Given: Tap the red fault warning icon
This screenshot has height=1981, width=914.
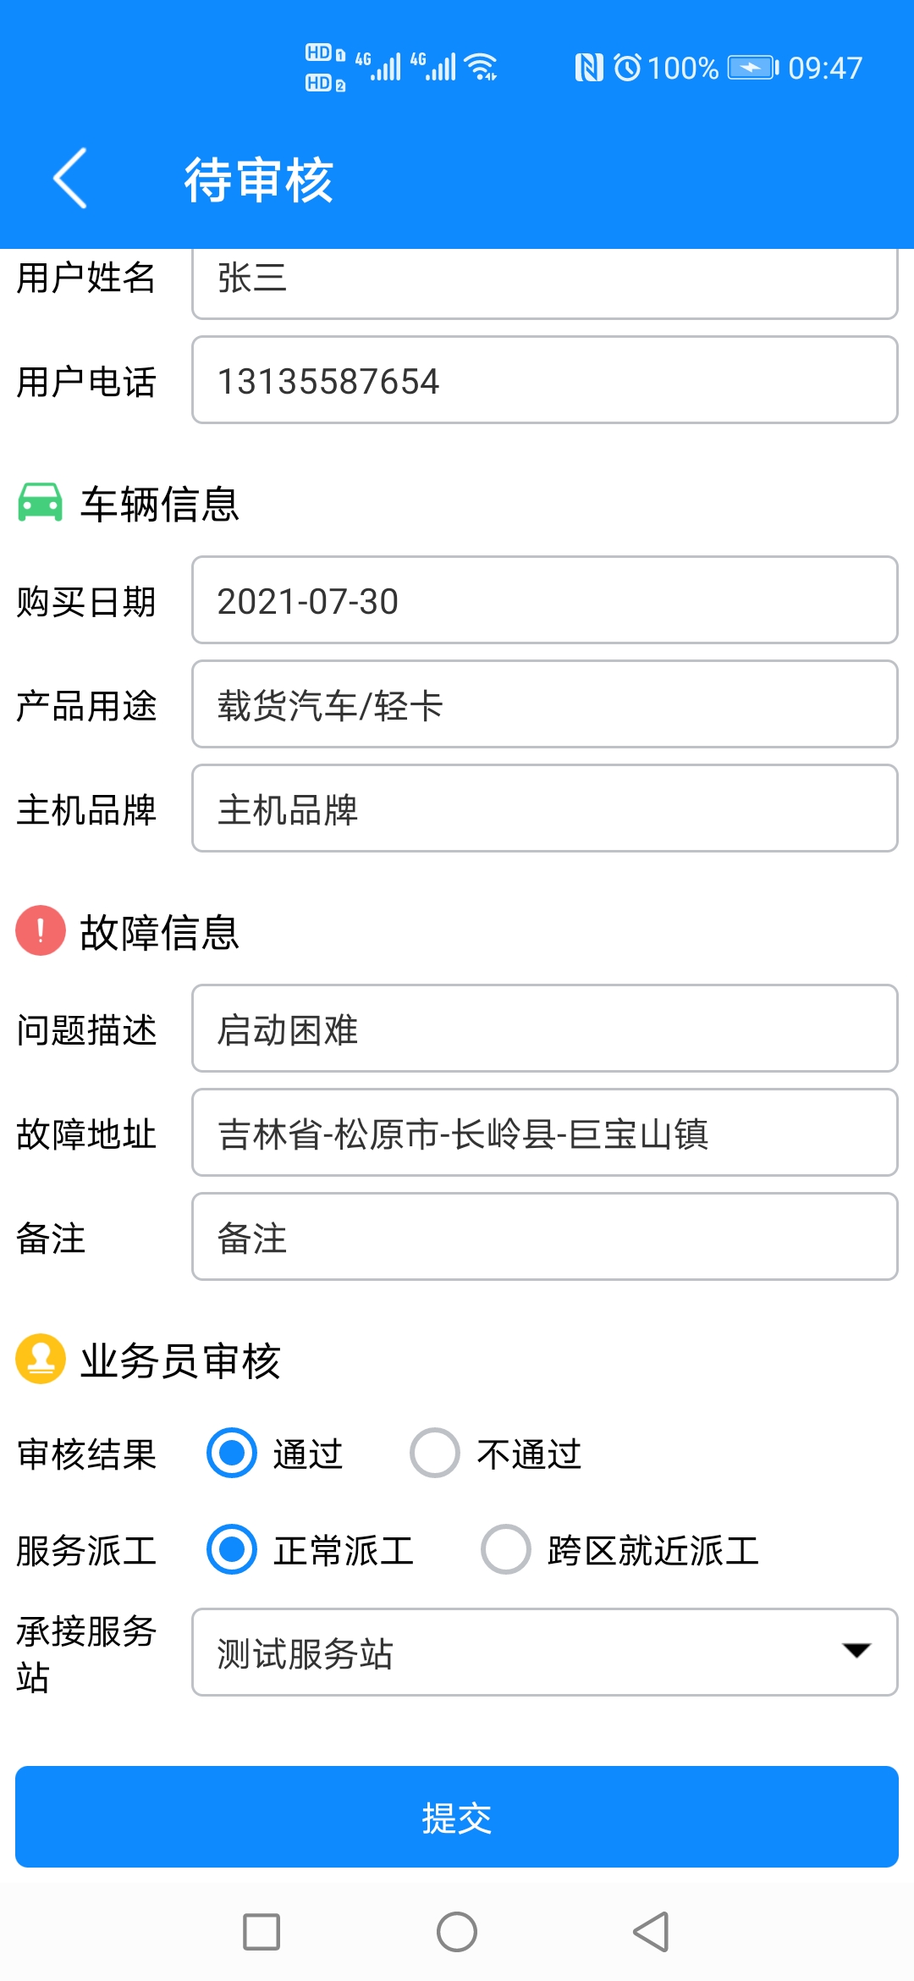Looking at the screenshot, I should 40,930.
